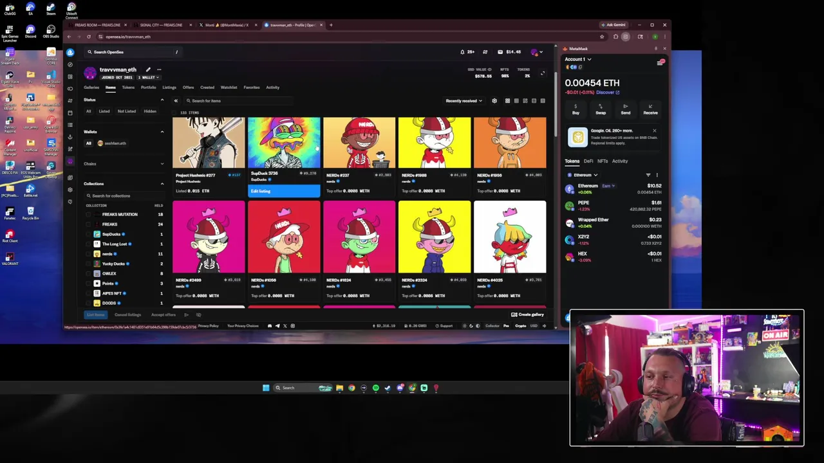The width and height of the screenshot is (824, 463).
Task: Check the Points collection checkbox
Action: [x=89, y=284]
